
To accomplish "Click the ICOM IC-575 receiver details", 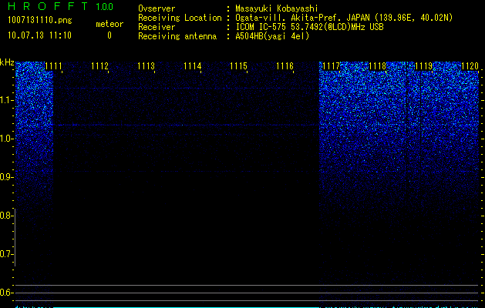I will (x=309, y=27).
